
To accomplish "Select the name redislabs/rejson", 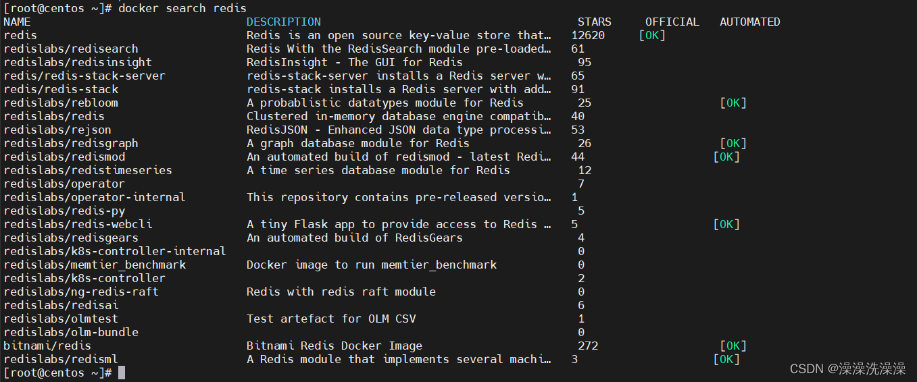I will coord(57,130).
